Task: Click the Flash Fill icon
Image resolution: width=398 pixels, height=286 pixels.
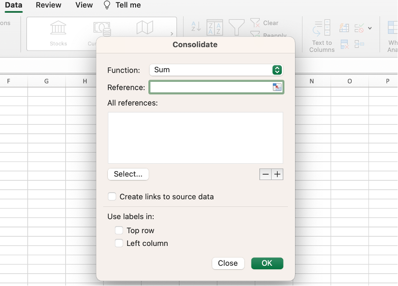Action: pyautogui.click(x=344, y=28)
